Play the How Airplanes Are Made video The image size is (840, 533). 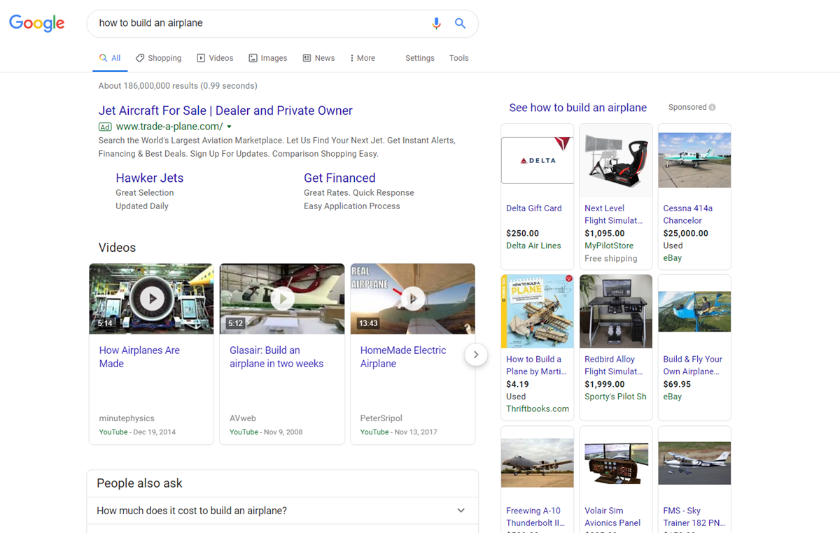[x=151, y=299]
